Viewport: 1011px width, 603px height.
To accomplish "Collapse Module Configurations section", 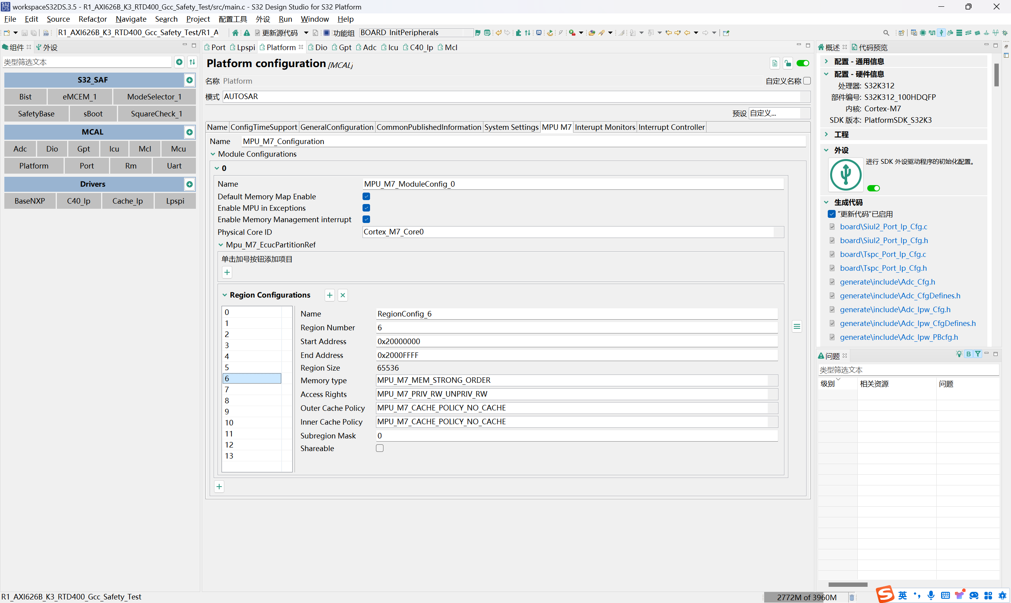I will click(x=213, y=154).
